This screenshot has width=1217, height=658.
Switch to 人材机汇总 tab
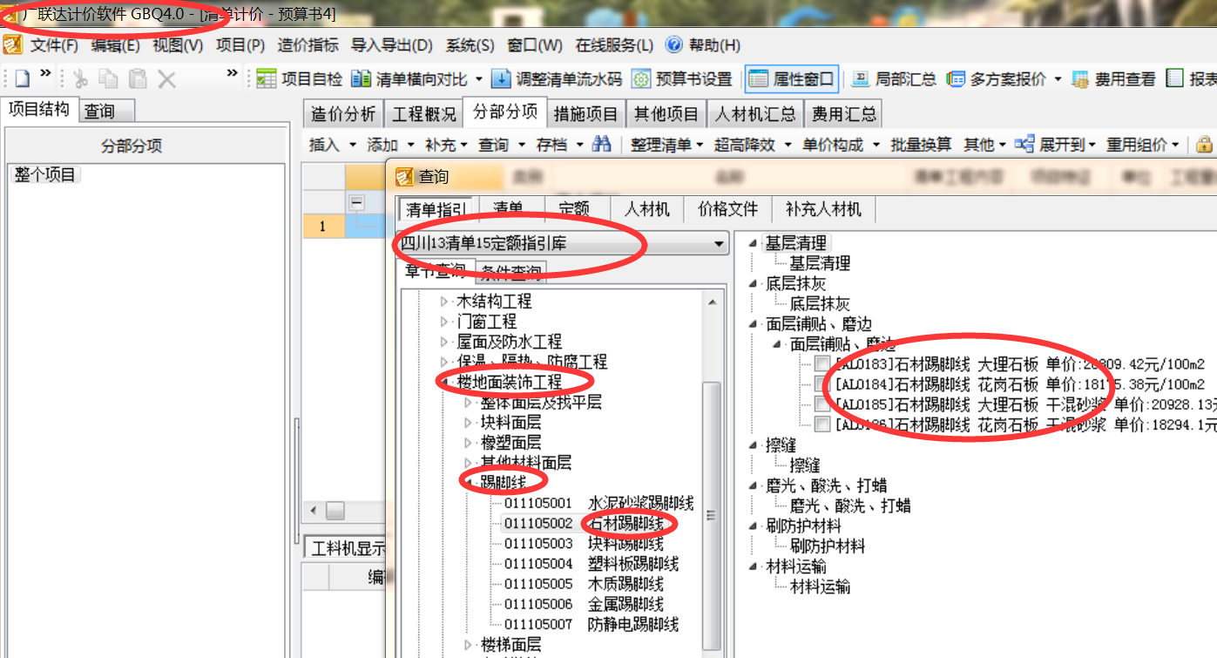[755, 114]
